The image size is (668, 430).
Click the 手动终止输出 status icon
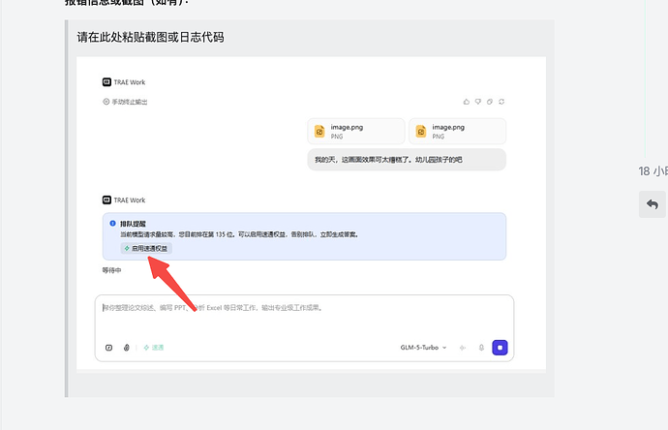pyautogui.click(x=106, y=102)
